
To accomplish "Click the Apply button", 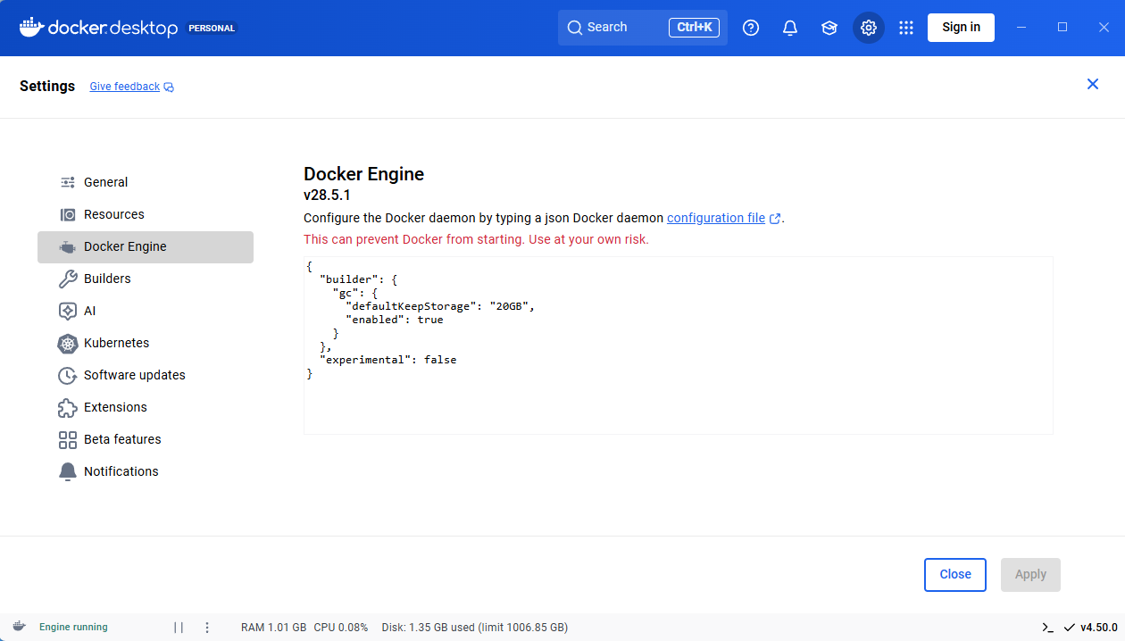I will [1030, 575].
